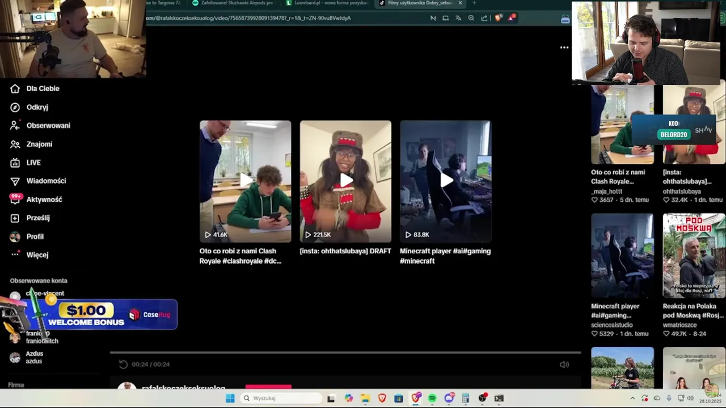Open 'Minecraft player #ai#gaming #minecraft' center caption
Image resolution: width=726 pixels, height=408 pixels.
(x=445, y=256)
